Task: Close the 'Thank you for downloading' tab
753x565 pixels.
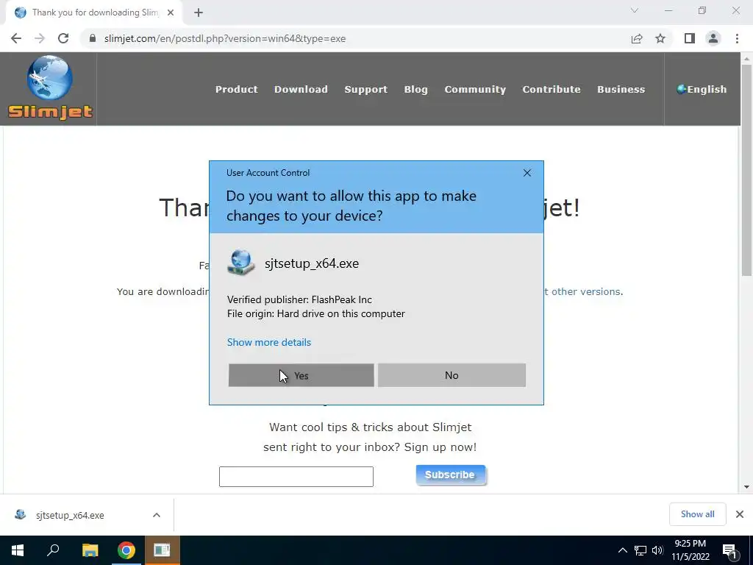Action: (171, 13)
